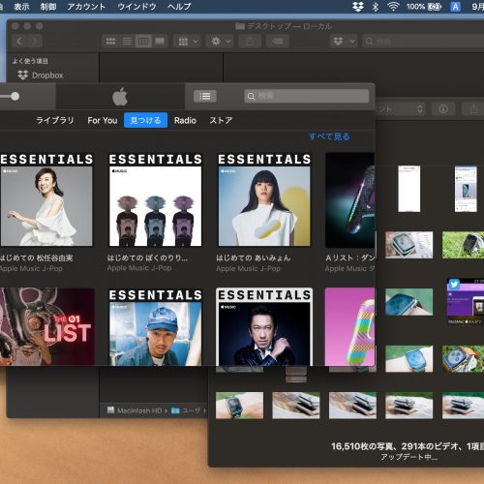Open the 制御 menu in the menu bar
The image size is (484, 484).
[48, 7]
